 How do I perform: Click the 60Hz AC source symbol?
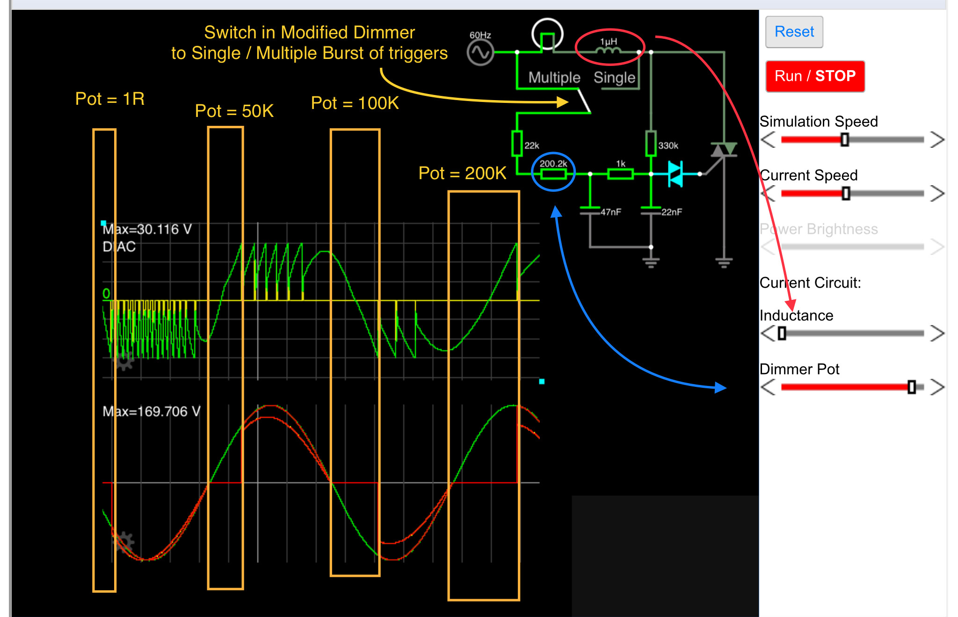(480, 52)
